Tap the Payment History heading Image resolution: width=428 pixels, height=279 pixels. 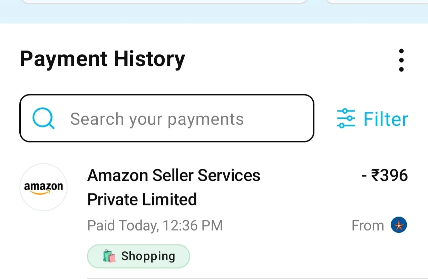coord(102,59)
